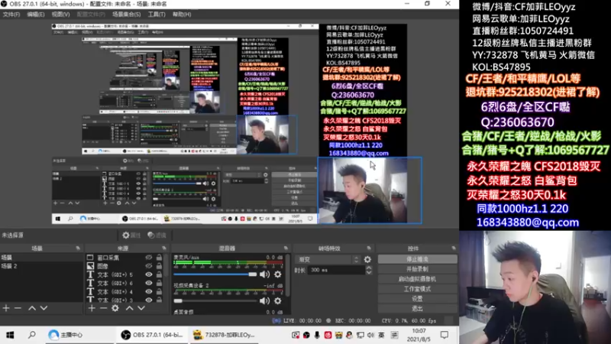The image size is (611, 344).
Task: Open source 属性 button above panels
Action: [131, 235]
